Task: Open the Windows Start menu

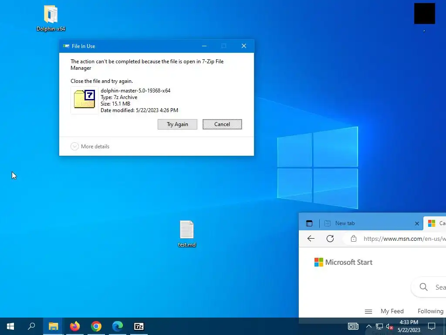Action: click(10, 326)
